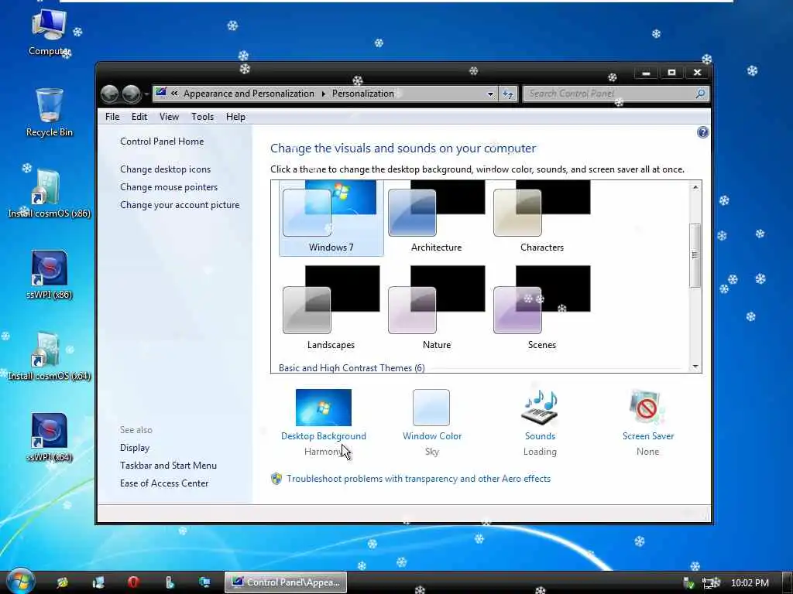Select the Landscapes theme
The image size is (793, 594).
[x=331, y=308]
